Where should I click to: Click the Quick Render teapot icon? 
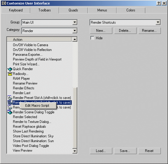click(x=10, y=69)
